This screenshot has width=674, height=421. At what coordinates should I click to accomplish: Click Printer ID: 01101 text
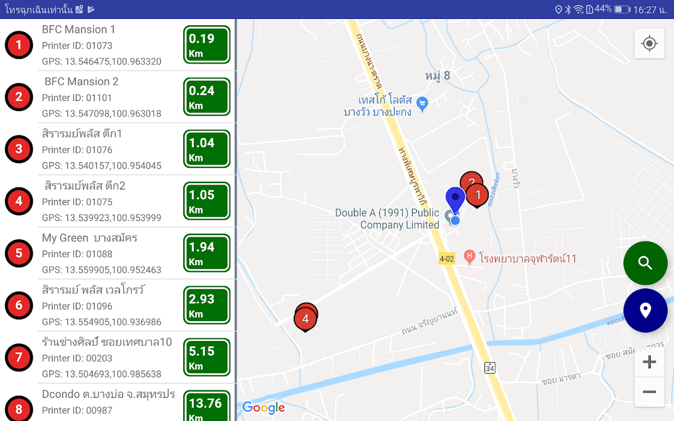(x=77, y=98)
